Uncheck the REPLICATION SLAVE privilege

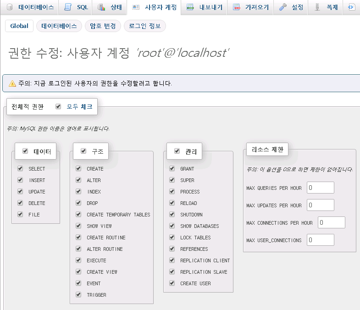pos(172,271)
